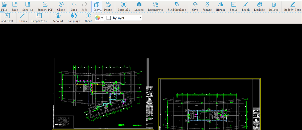
Task: Undo the last action
Action: coord(74,6)
